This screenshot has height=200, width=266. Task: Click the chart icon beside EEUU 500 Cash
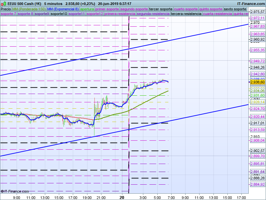(x=4, y=4)
